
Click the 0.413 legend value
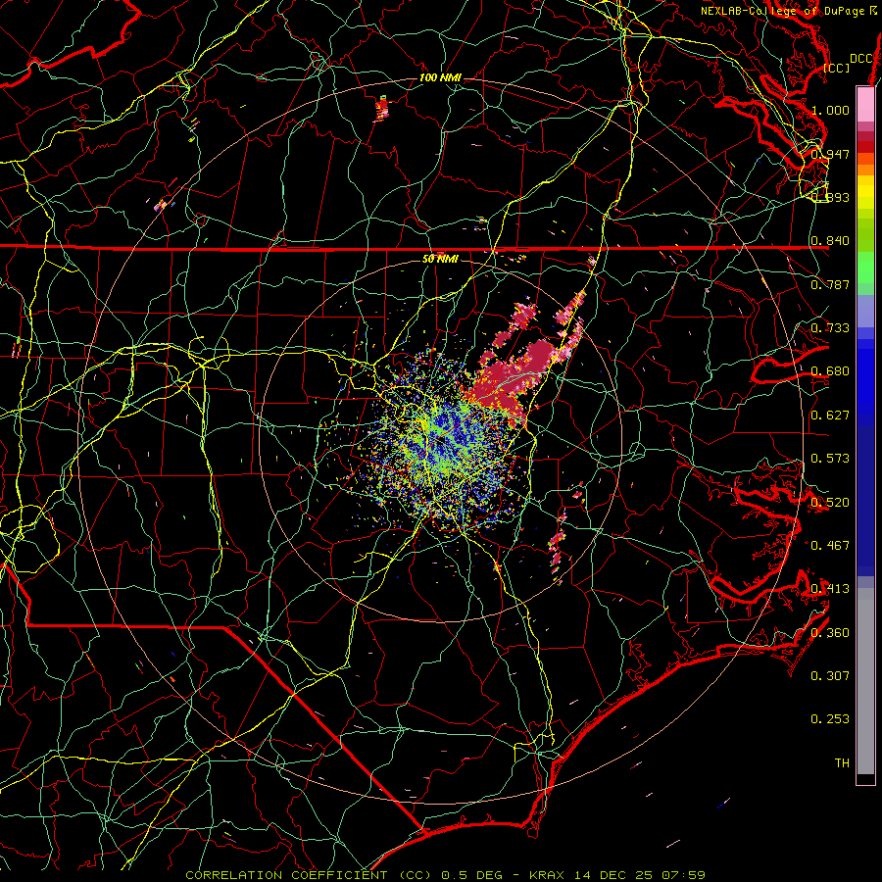click(x=830, y=589)
